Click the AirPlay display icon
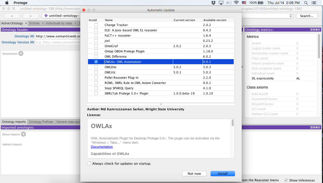Image resolution: width=323 pixels, height=183 pixels. coord(221,3)
